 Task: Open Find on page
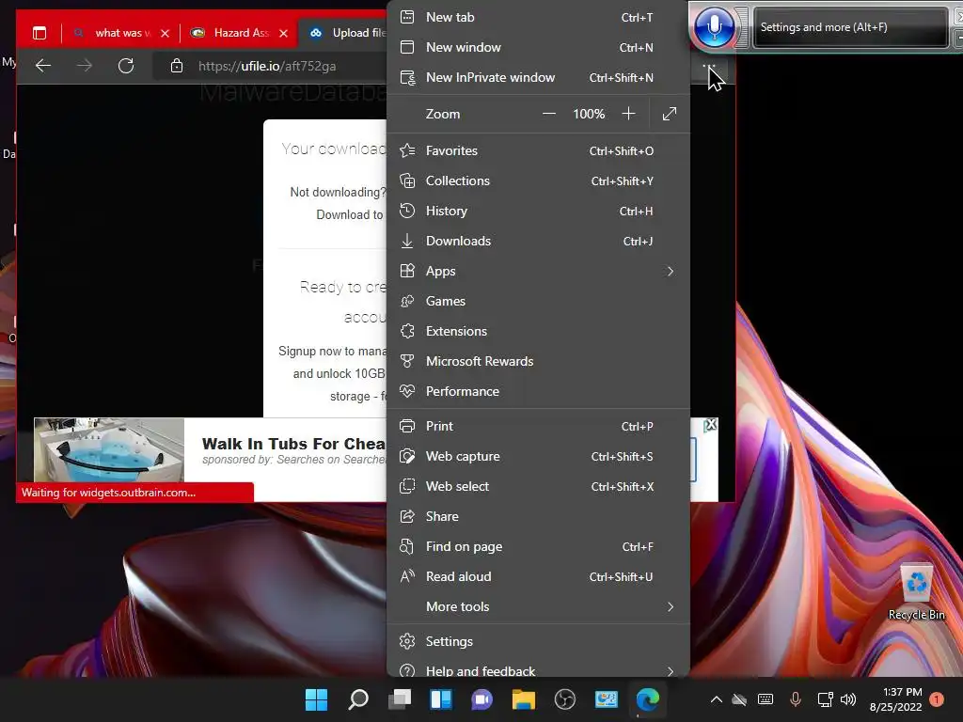click(x=538, y=546)
